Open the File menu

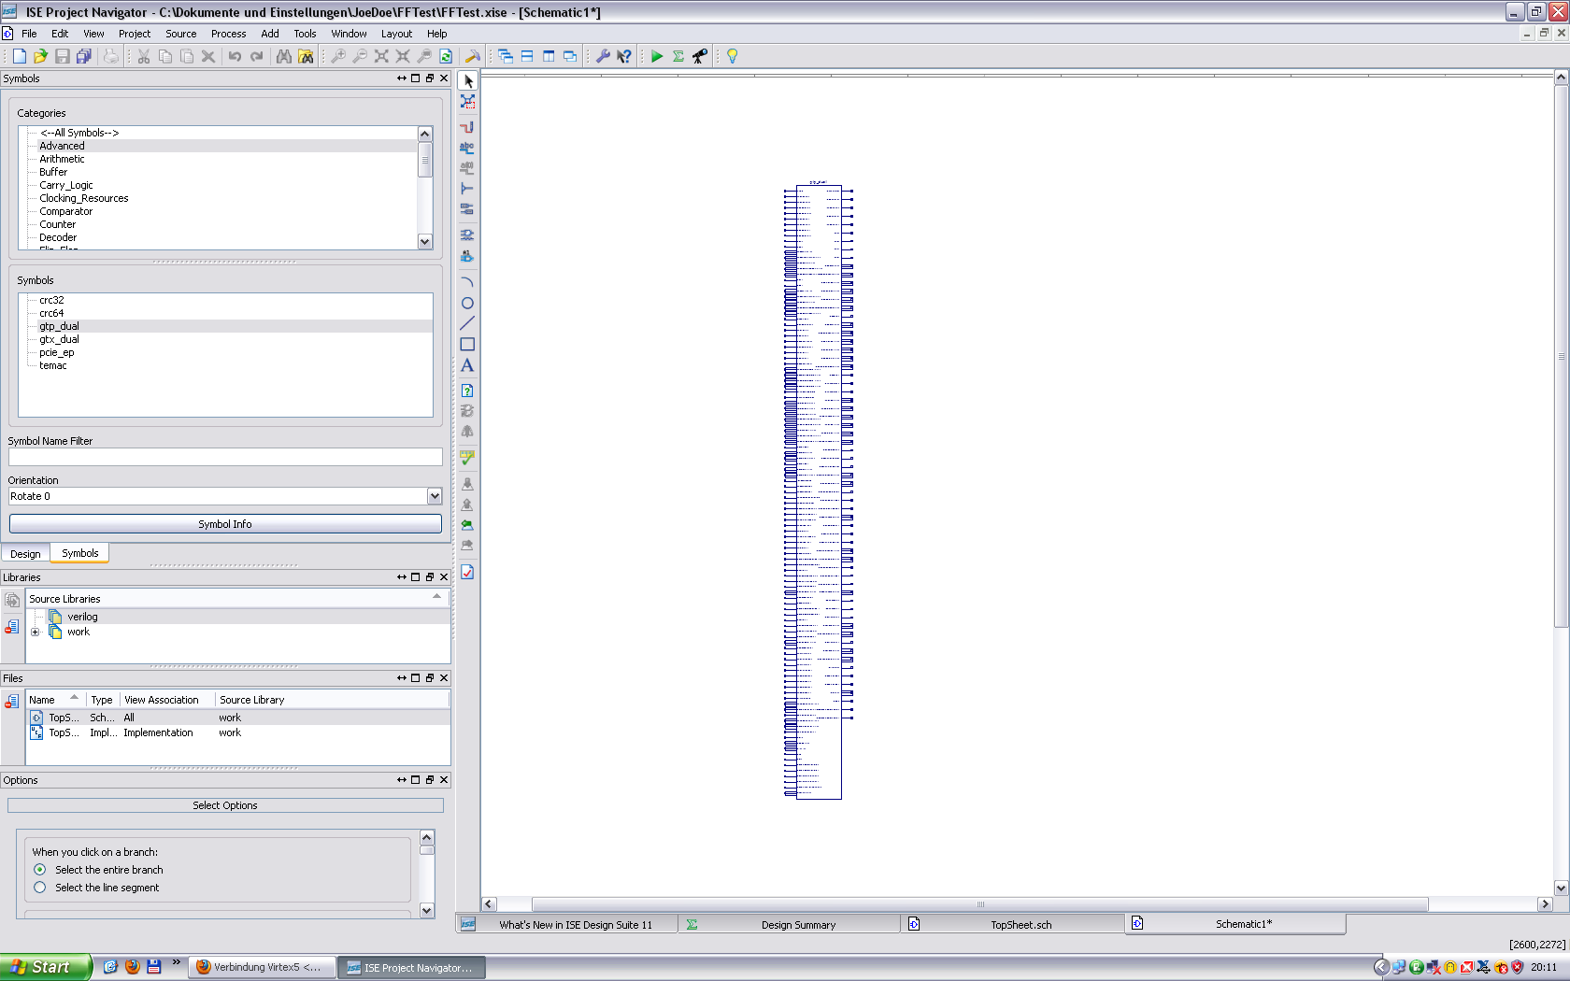click(x=29, y=34)
